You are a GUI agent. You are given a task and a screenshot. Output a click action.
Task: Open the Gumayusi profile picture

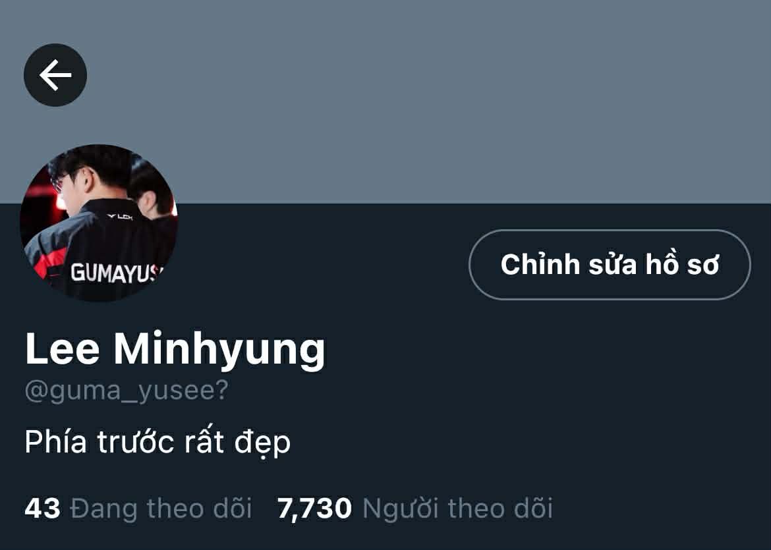pos(99,223)
